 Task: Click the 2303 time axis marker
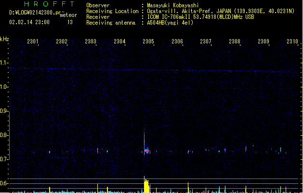point(91,41)
